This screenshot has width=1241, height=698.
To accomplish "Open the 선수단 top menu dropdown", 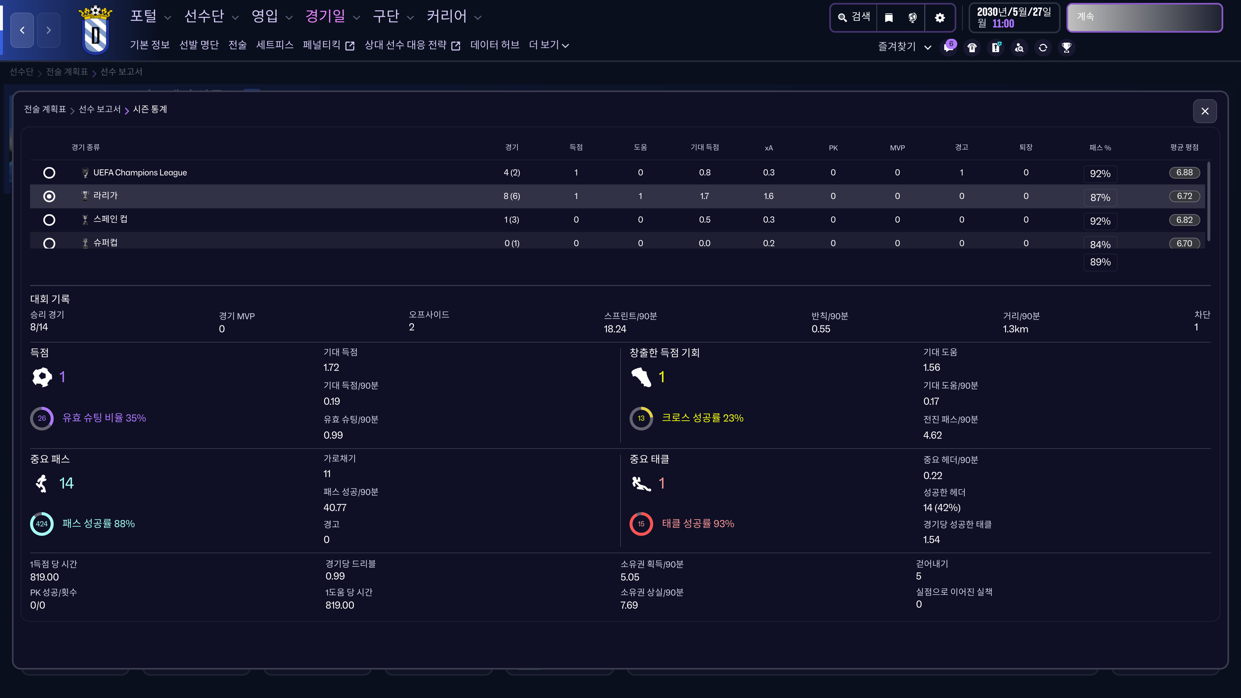I will pos(211,16).
